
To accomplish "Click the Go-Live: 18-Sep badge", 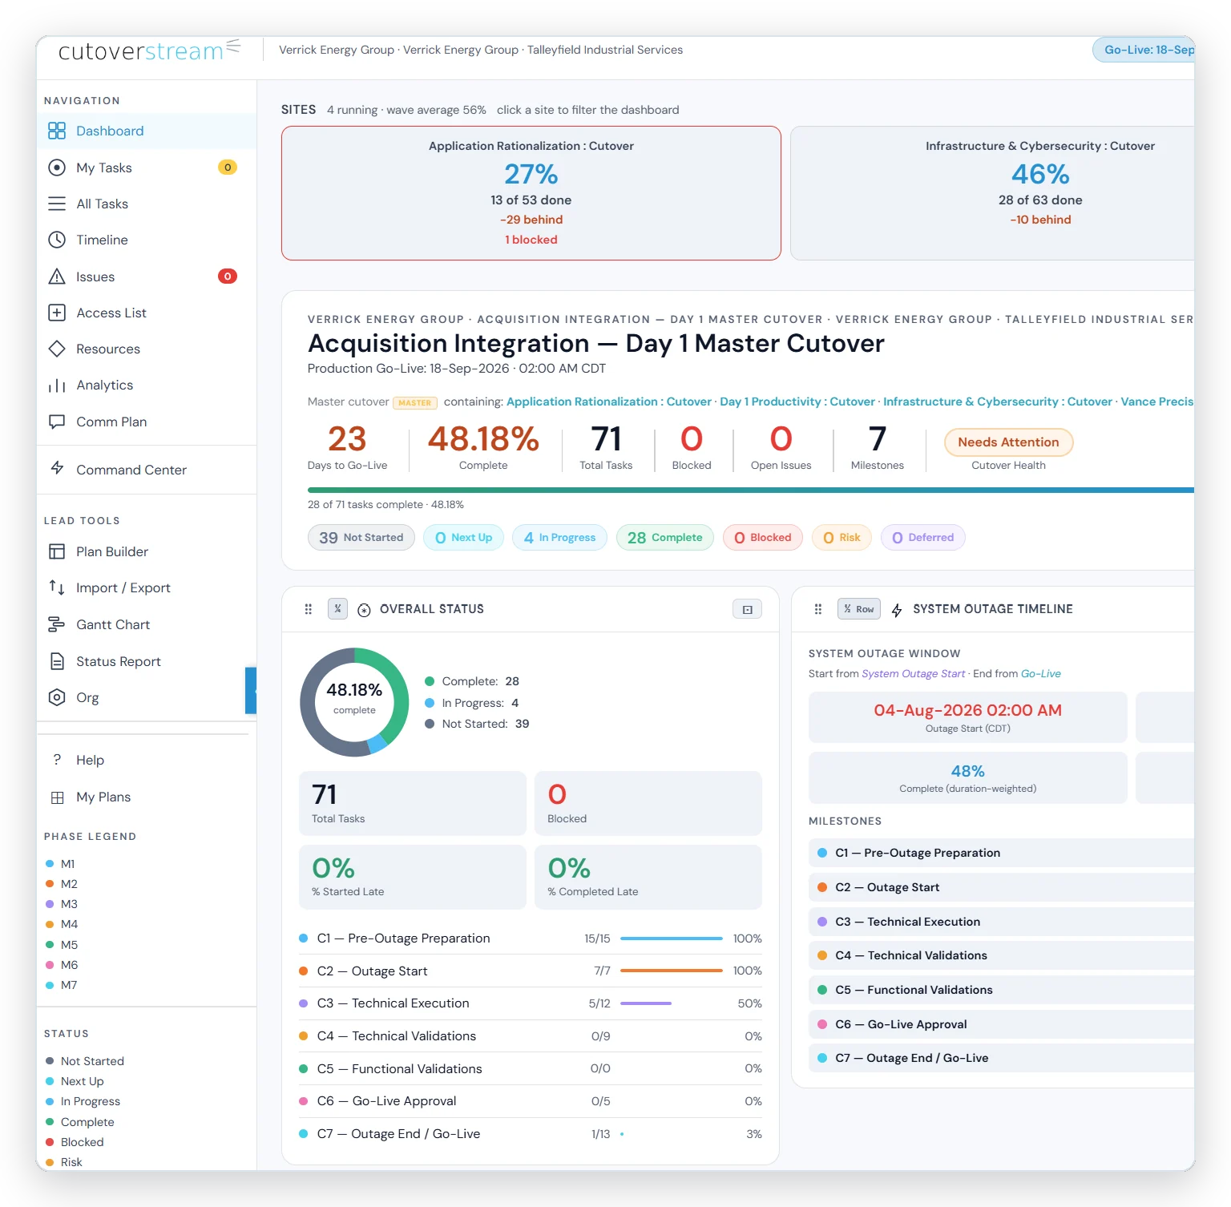I will (1144, 50).
